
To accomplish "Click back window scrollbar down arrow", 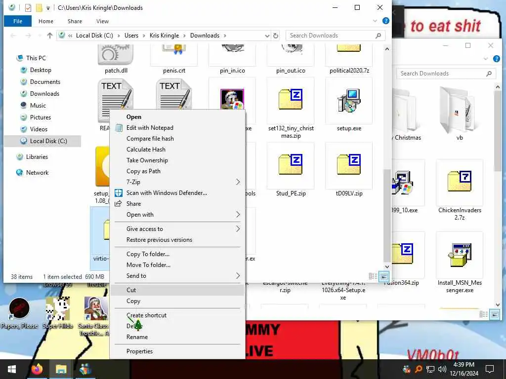I will (x=498, y=304).
